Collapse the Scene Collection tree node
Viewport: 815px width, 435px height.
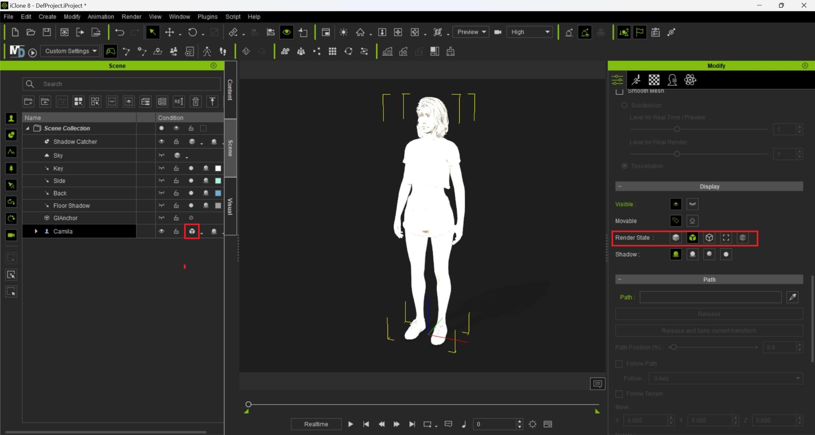pyautogui.click(x=28, y=128)
